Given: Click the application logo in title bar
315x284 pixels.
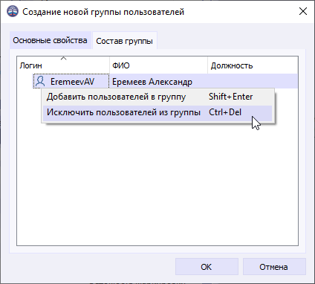Looking at the screenshot, I should pyautogui.click(x=13, y=11).
